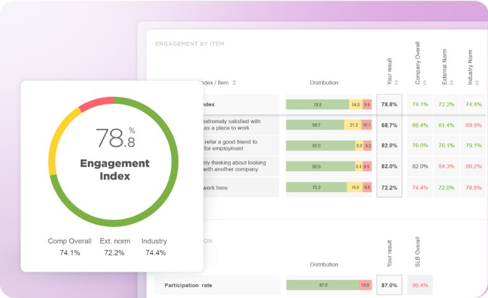Select the 61.4% External Norm cell

click(x=446, y=125)
